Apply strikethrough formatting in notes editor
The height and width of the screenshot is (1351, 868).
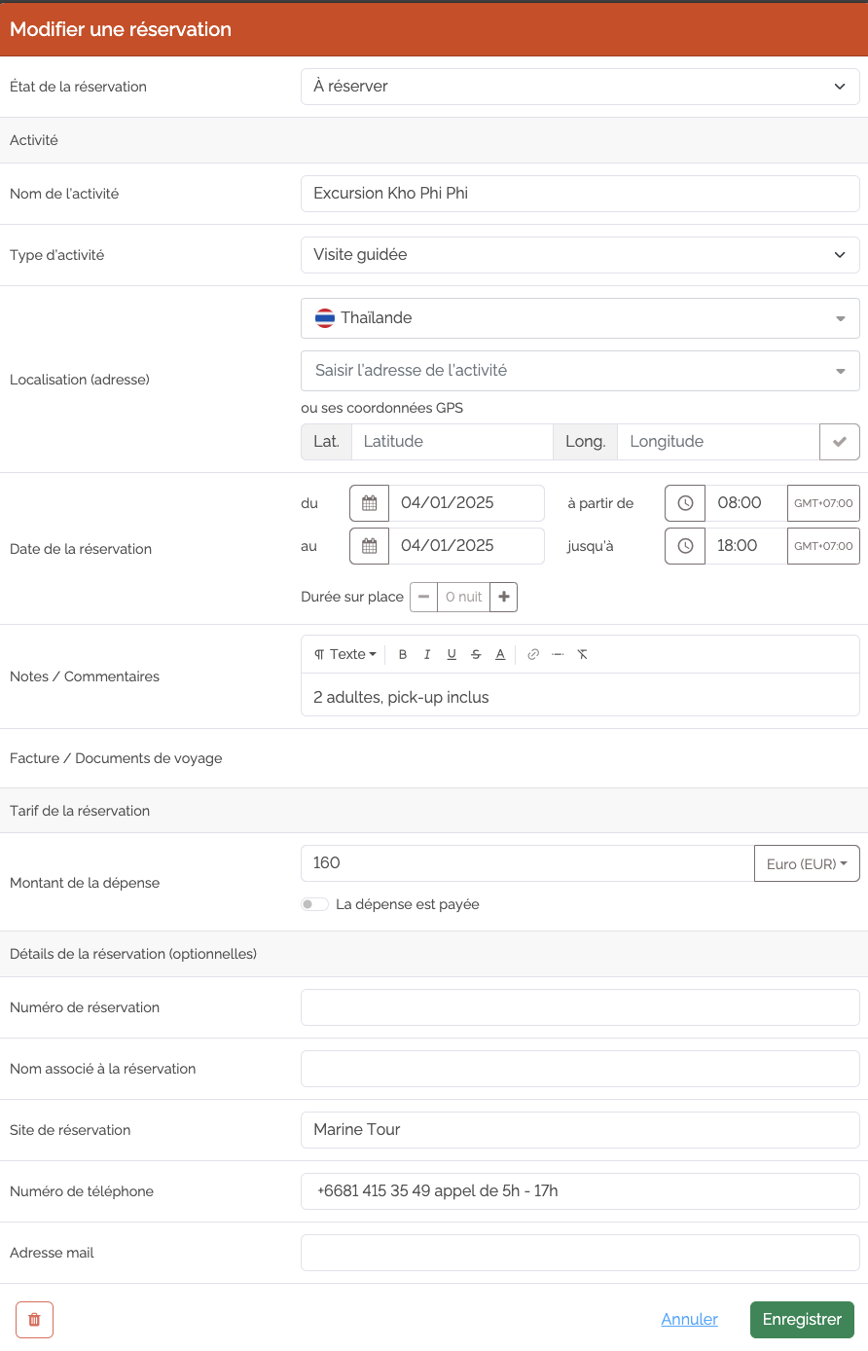coord(476,654)
